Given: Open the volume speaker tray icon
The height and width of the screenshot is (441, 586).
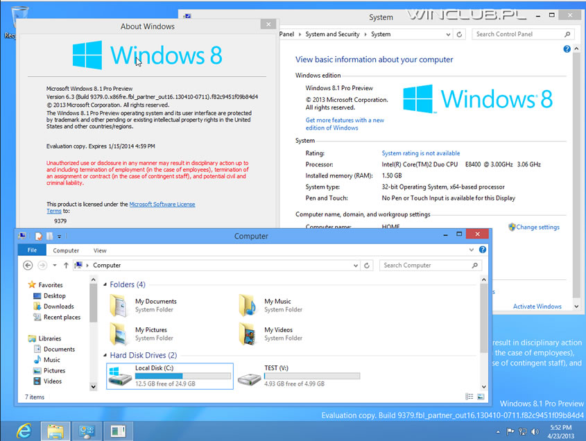Looking at the screenshot, I should [535, 432].
